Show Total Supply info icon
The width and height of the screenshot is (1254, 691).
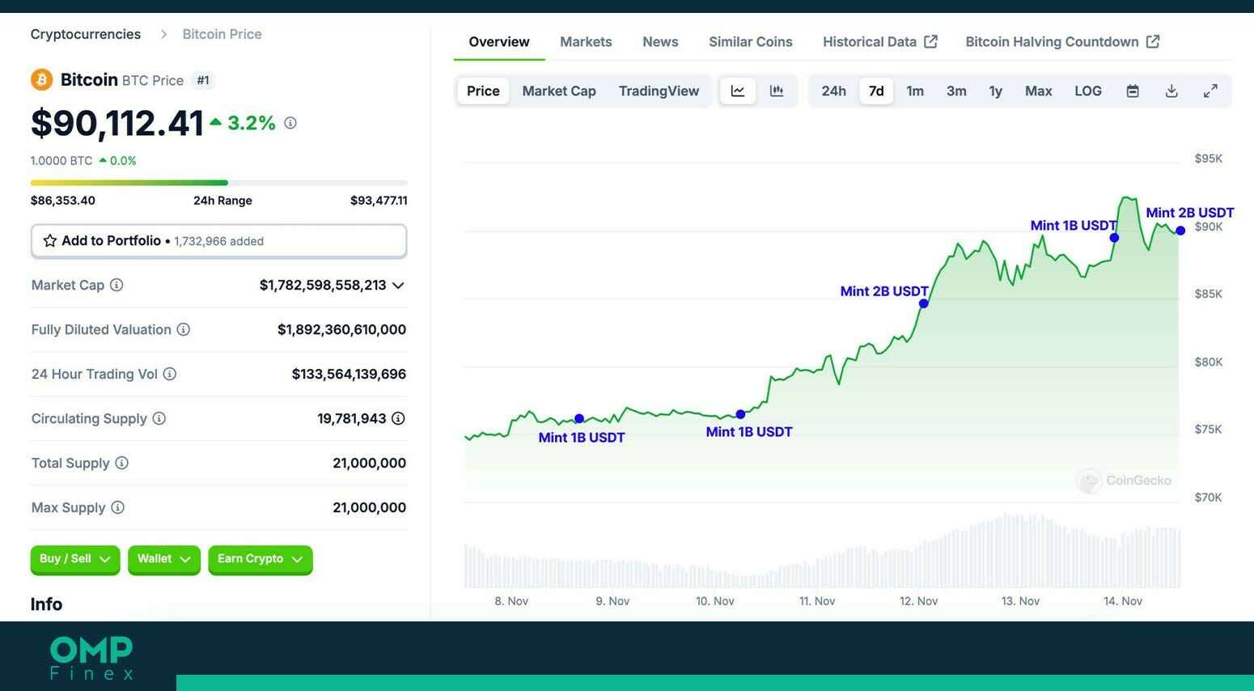click(121, 463)
